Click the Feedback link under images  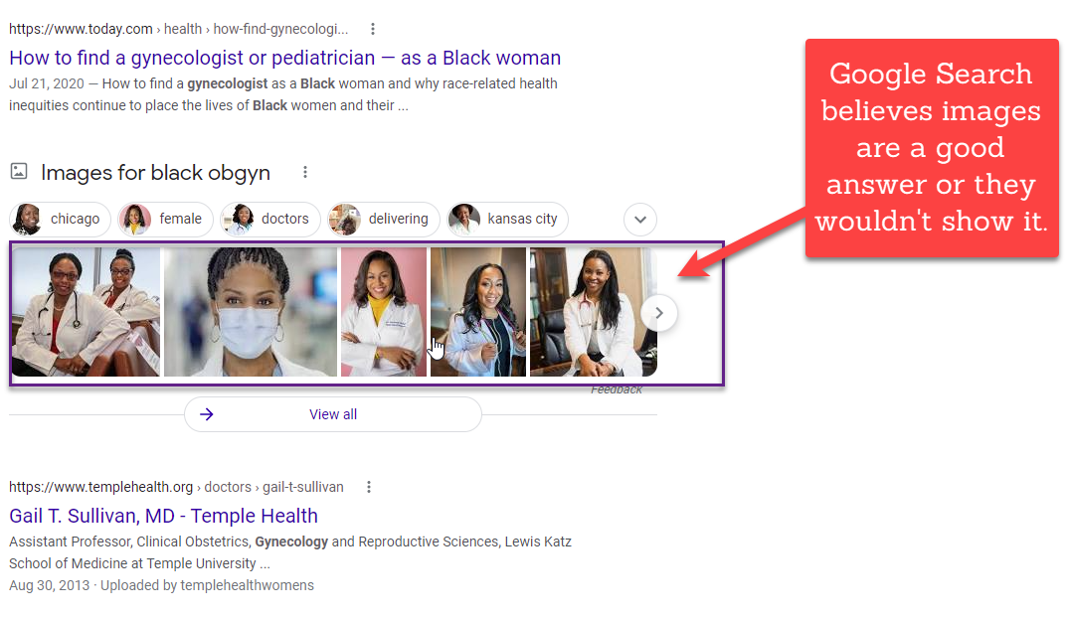[x=617, y=389]
